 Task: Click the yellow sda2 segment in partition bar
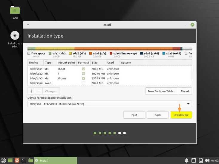pyautogui.click(x=55, y=49)
